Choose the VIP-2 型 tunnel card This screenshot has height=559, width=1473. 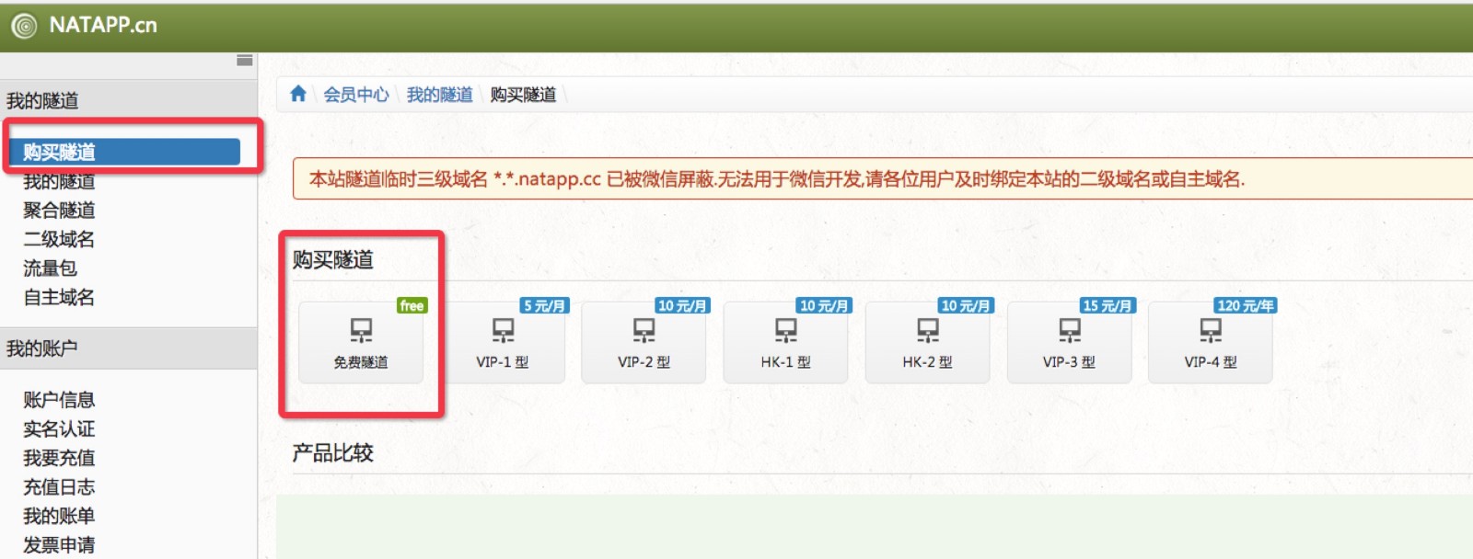click(644, 342)
